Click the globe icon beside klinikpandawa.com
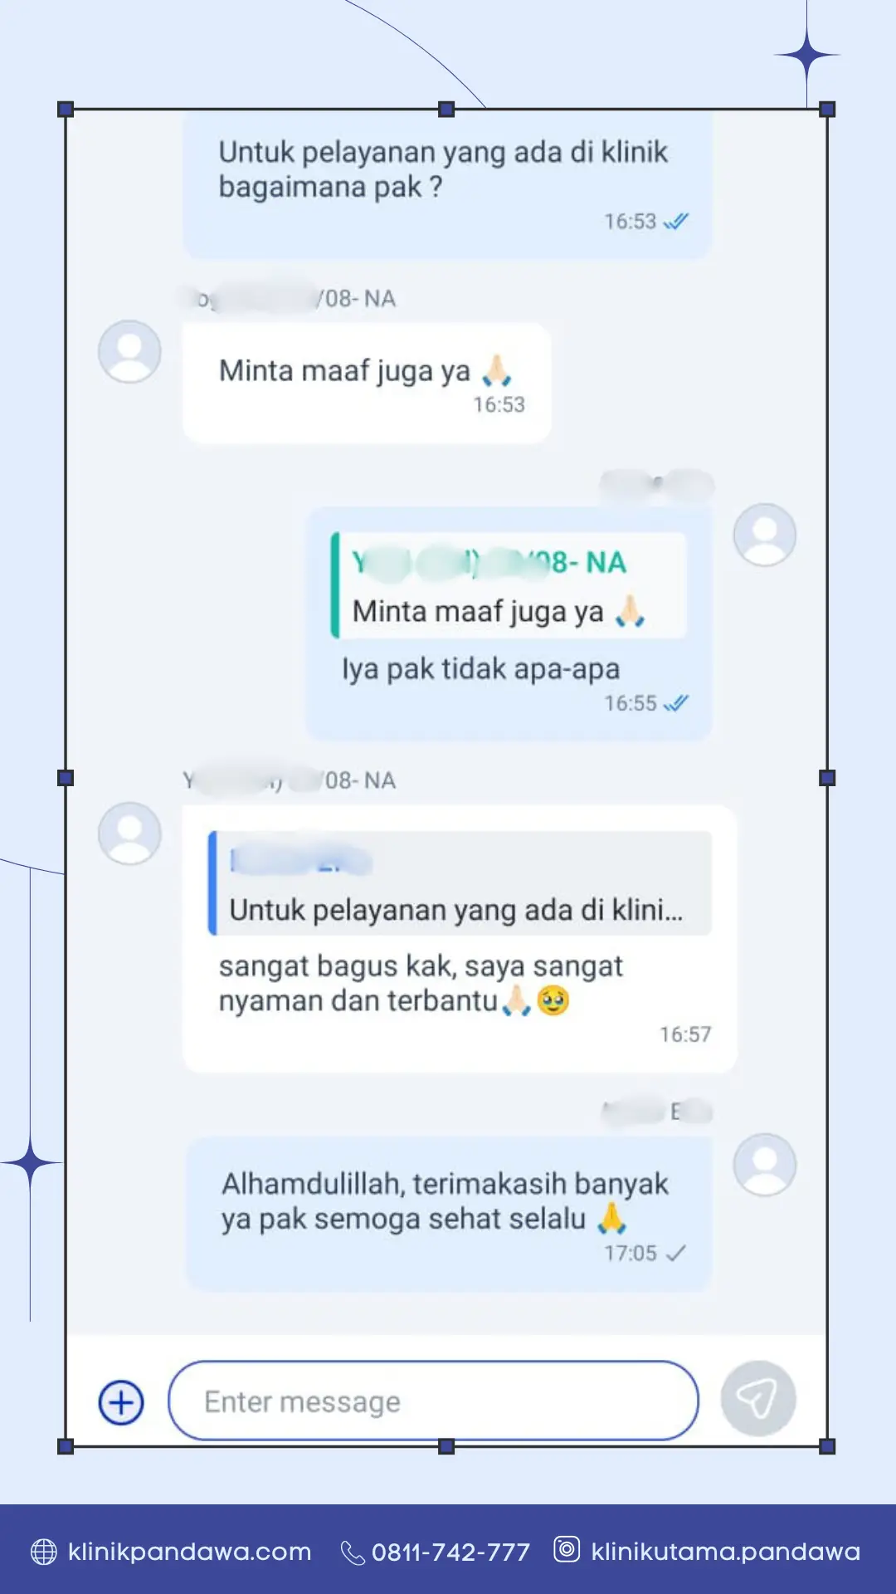896x1594 pixels. point(43,1552)
